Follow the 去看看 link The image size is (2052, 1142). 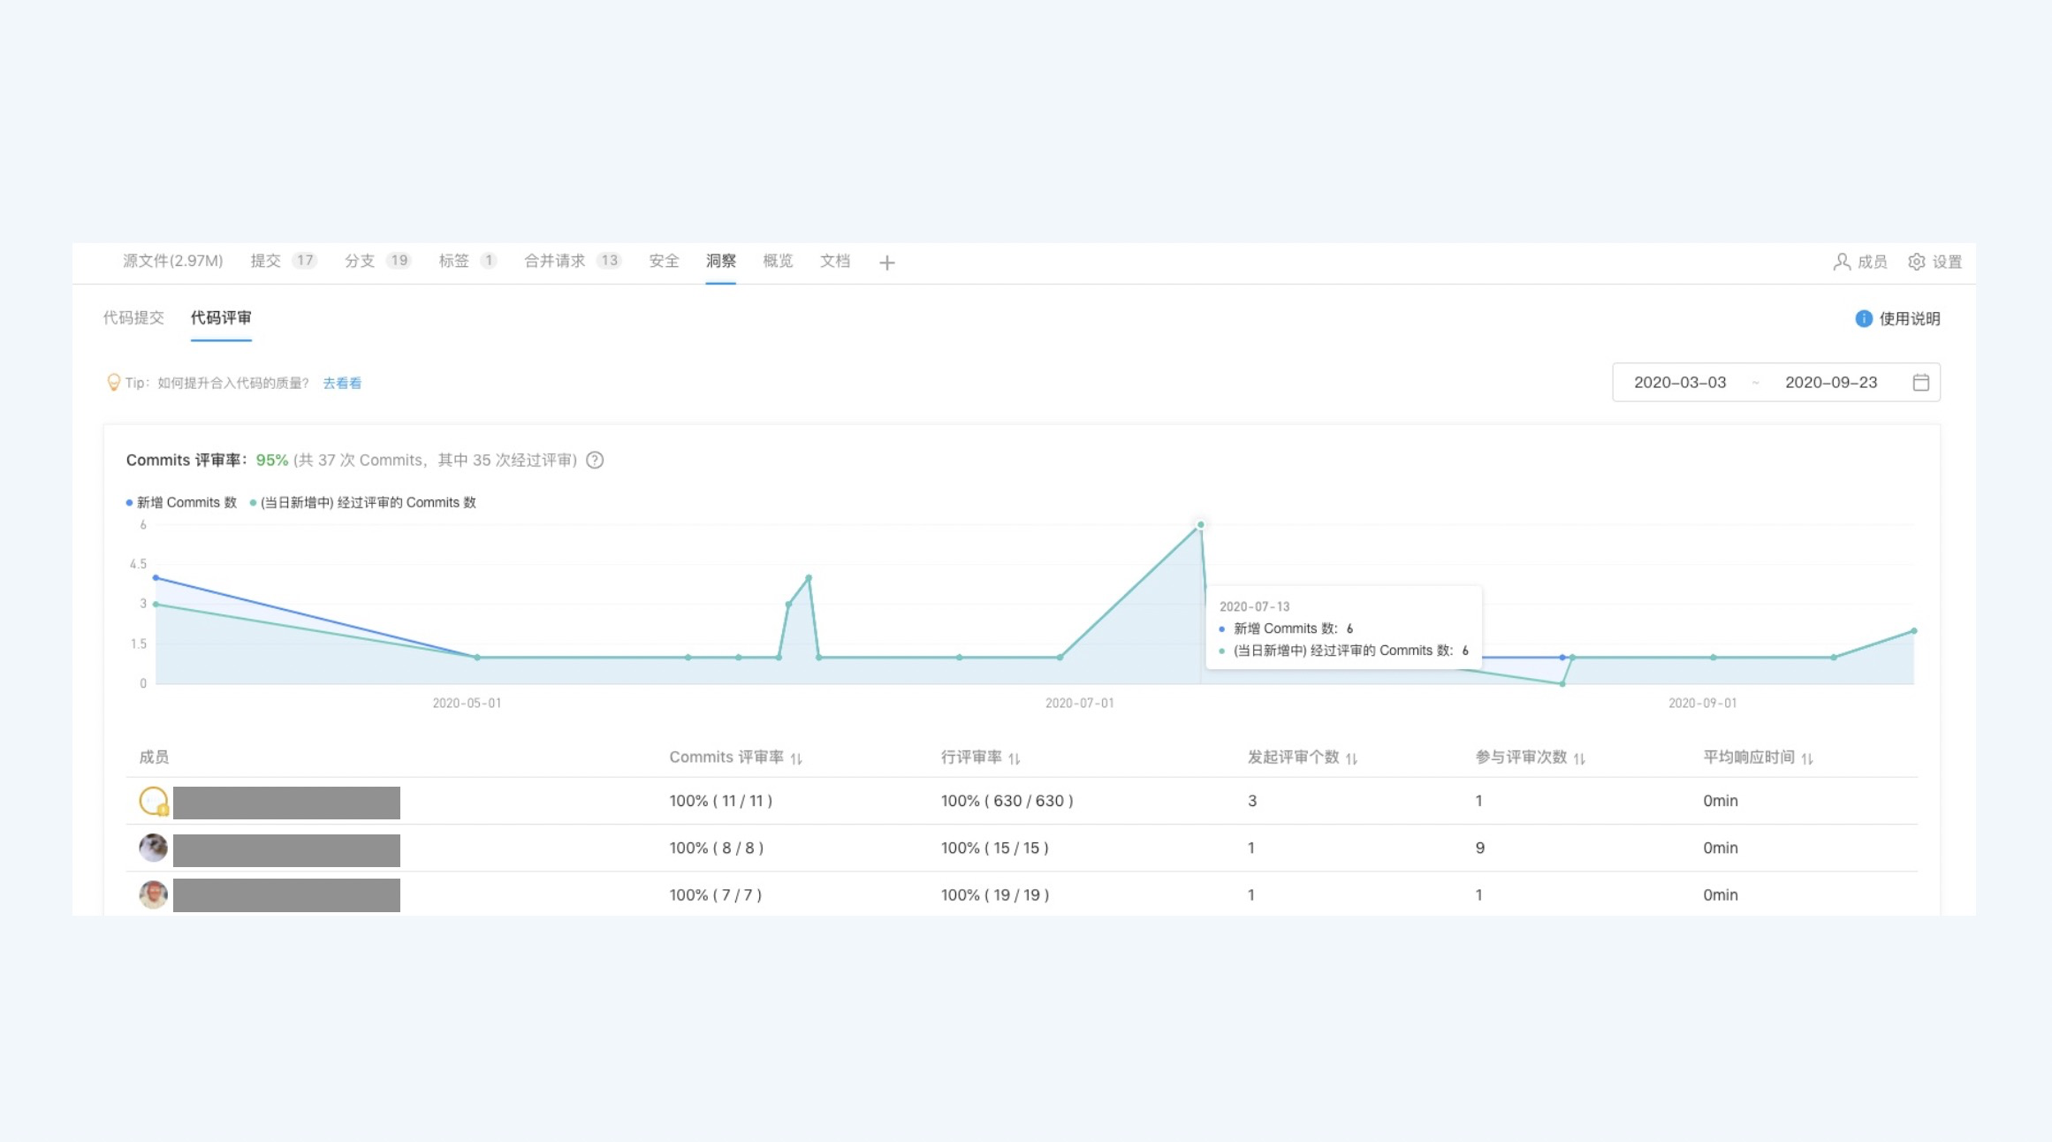tap(342, 383)
